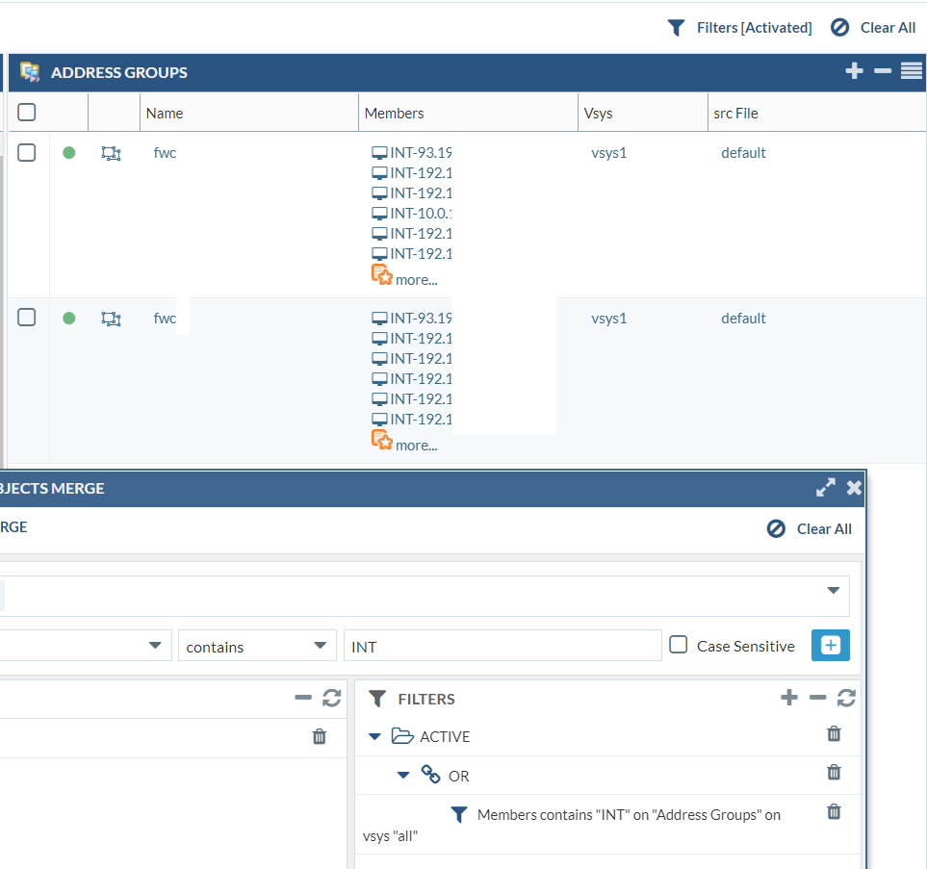Check the first fwc address group row
The height and width of the screenshot is (869, 927).
pos(27,153)
